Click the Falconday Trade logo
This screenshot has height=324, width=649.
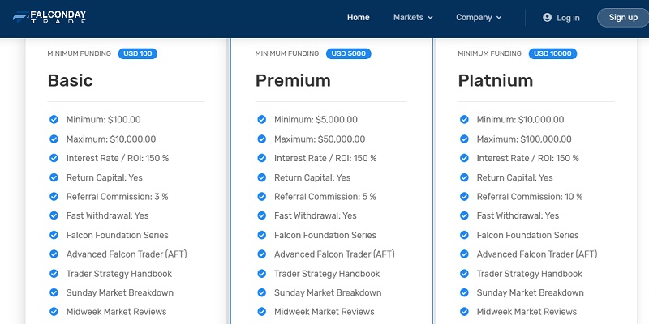click(x=49, y=17)
